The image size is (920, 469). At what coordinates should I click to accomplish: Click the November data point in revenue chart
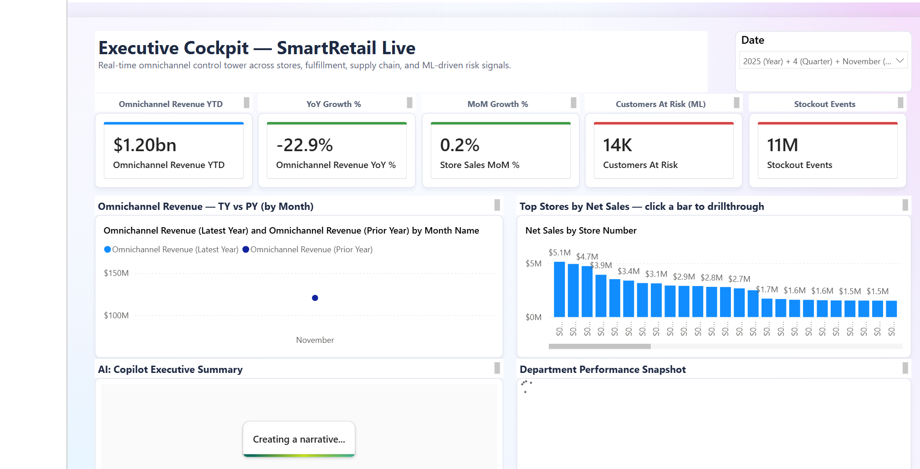(315, 298)
